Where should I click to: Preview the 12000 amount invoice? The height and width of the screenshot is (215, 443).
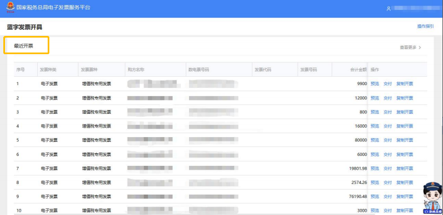(x=375, y=98)
